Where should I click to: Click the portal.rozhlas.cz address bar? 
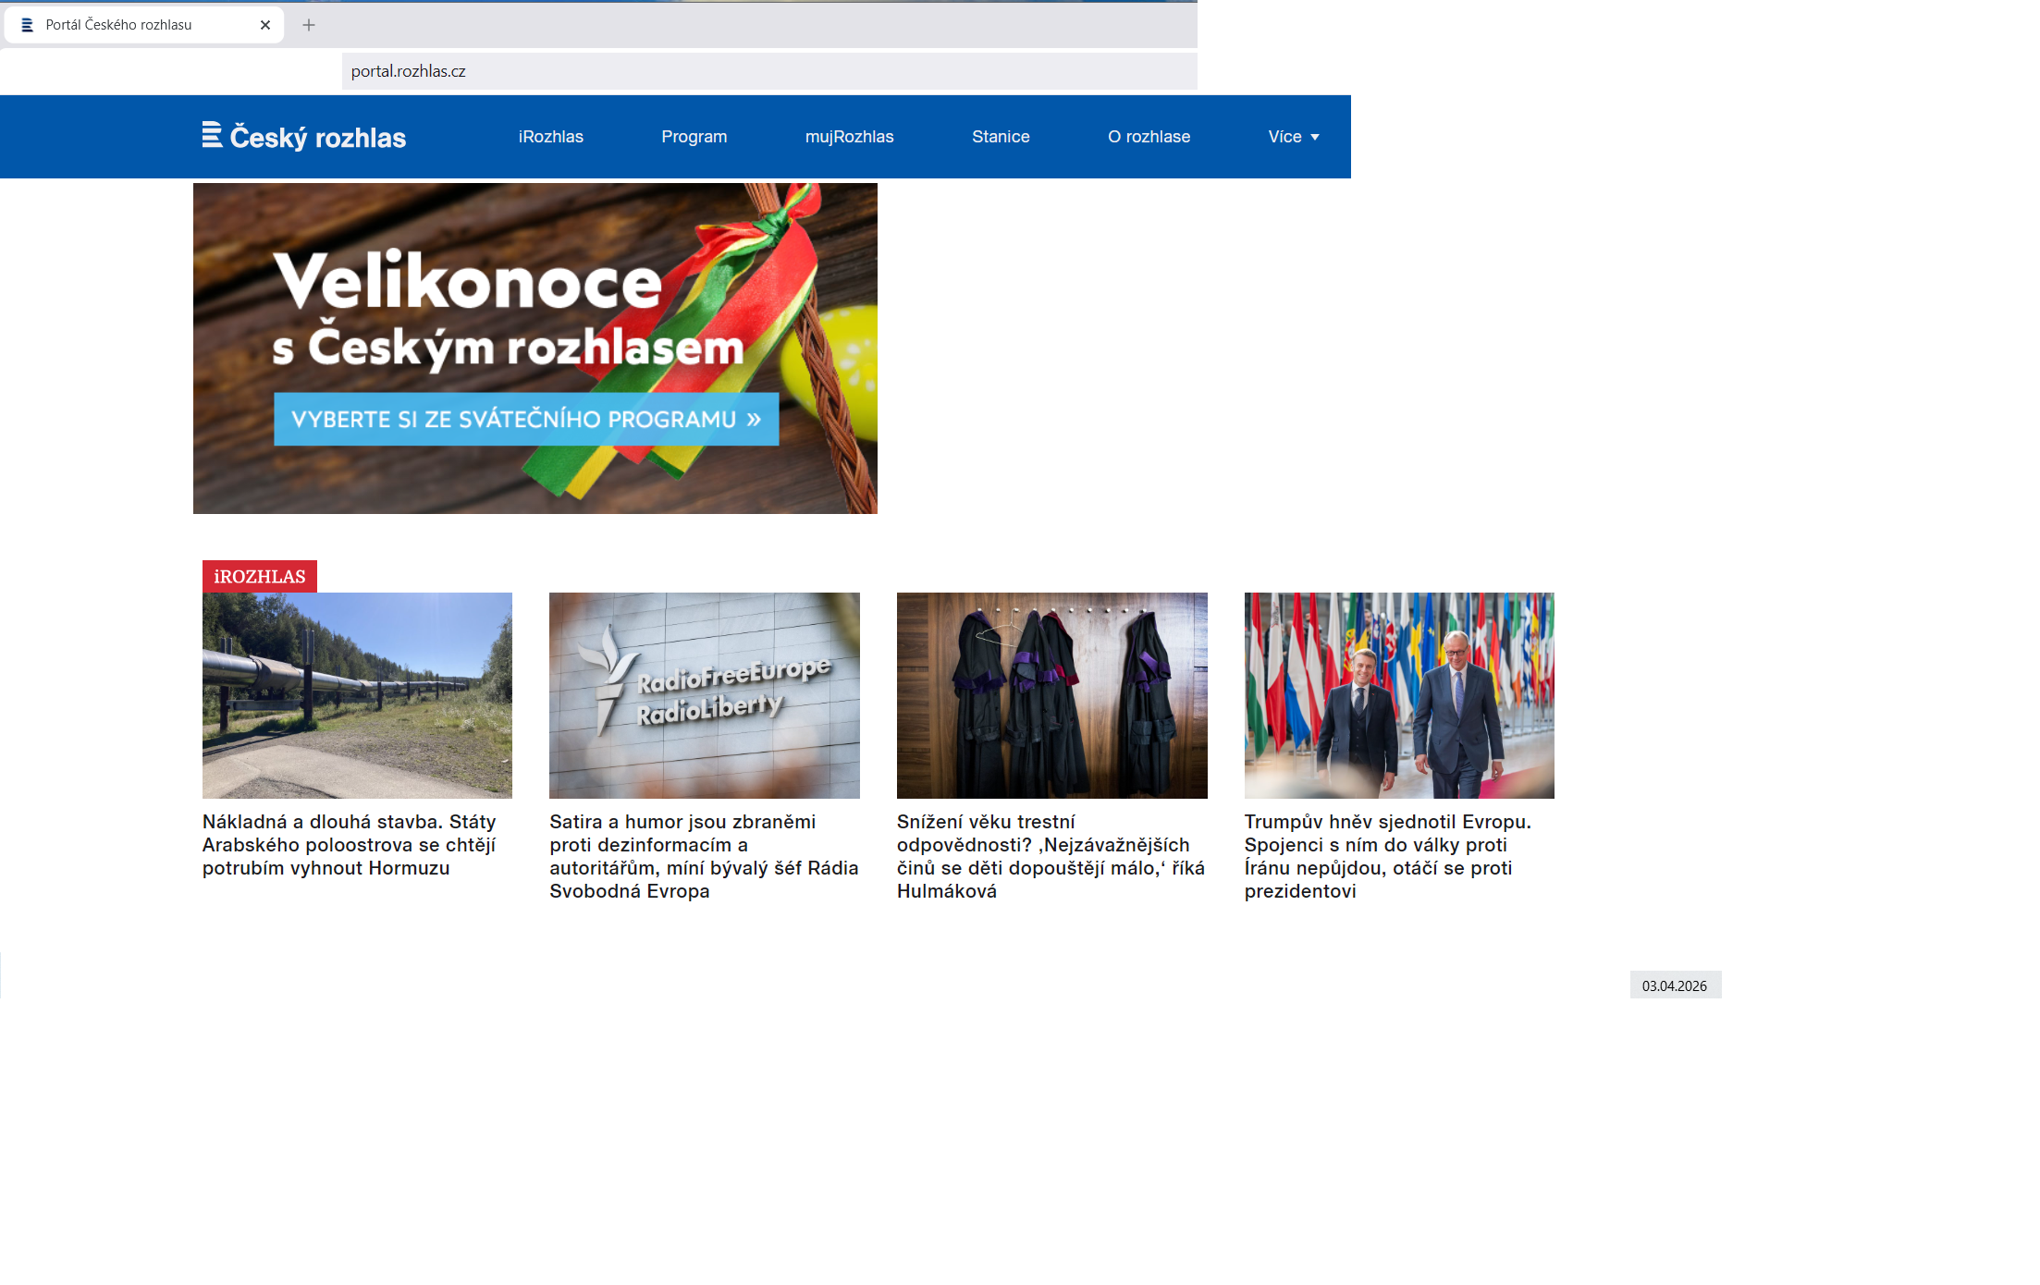[768, 71]
